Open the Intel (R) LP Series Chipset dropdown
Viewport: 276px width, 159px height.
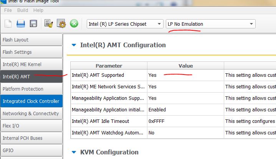[x=125, y=24]
